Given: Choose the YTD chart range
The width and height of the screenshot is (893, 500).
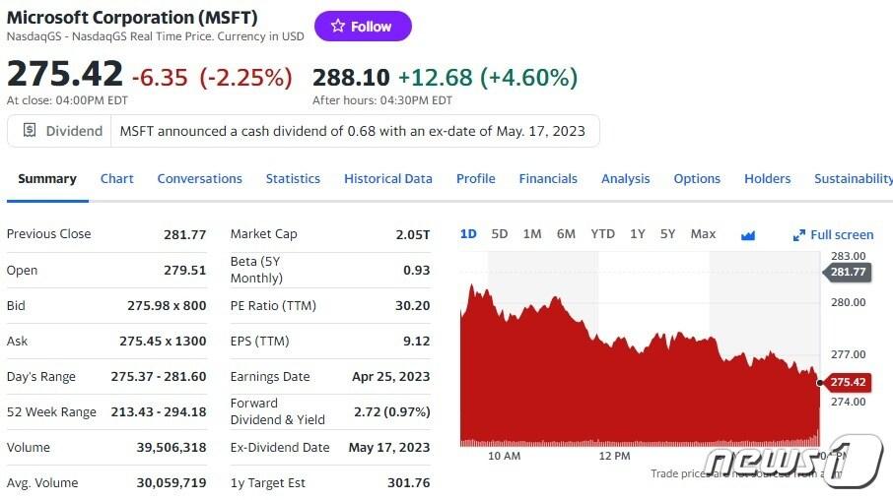Looking at the screenshot, I should pos(602,233).
